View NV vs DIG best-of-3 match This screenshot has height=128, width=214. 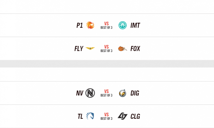pyautogui.click(x=106, y=93)
